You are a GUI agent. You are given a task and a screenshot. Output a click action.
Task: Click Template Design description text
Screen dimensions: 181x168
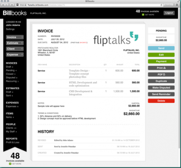click(x=79, y=74)
